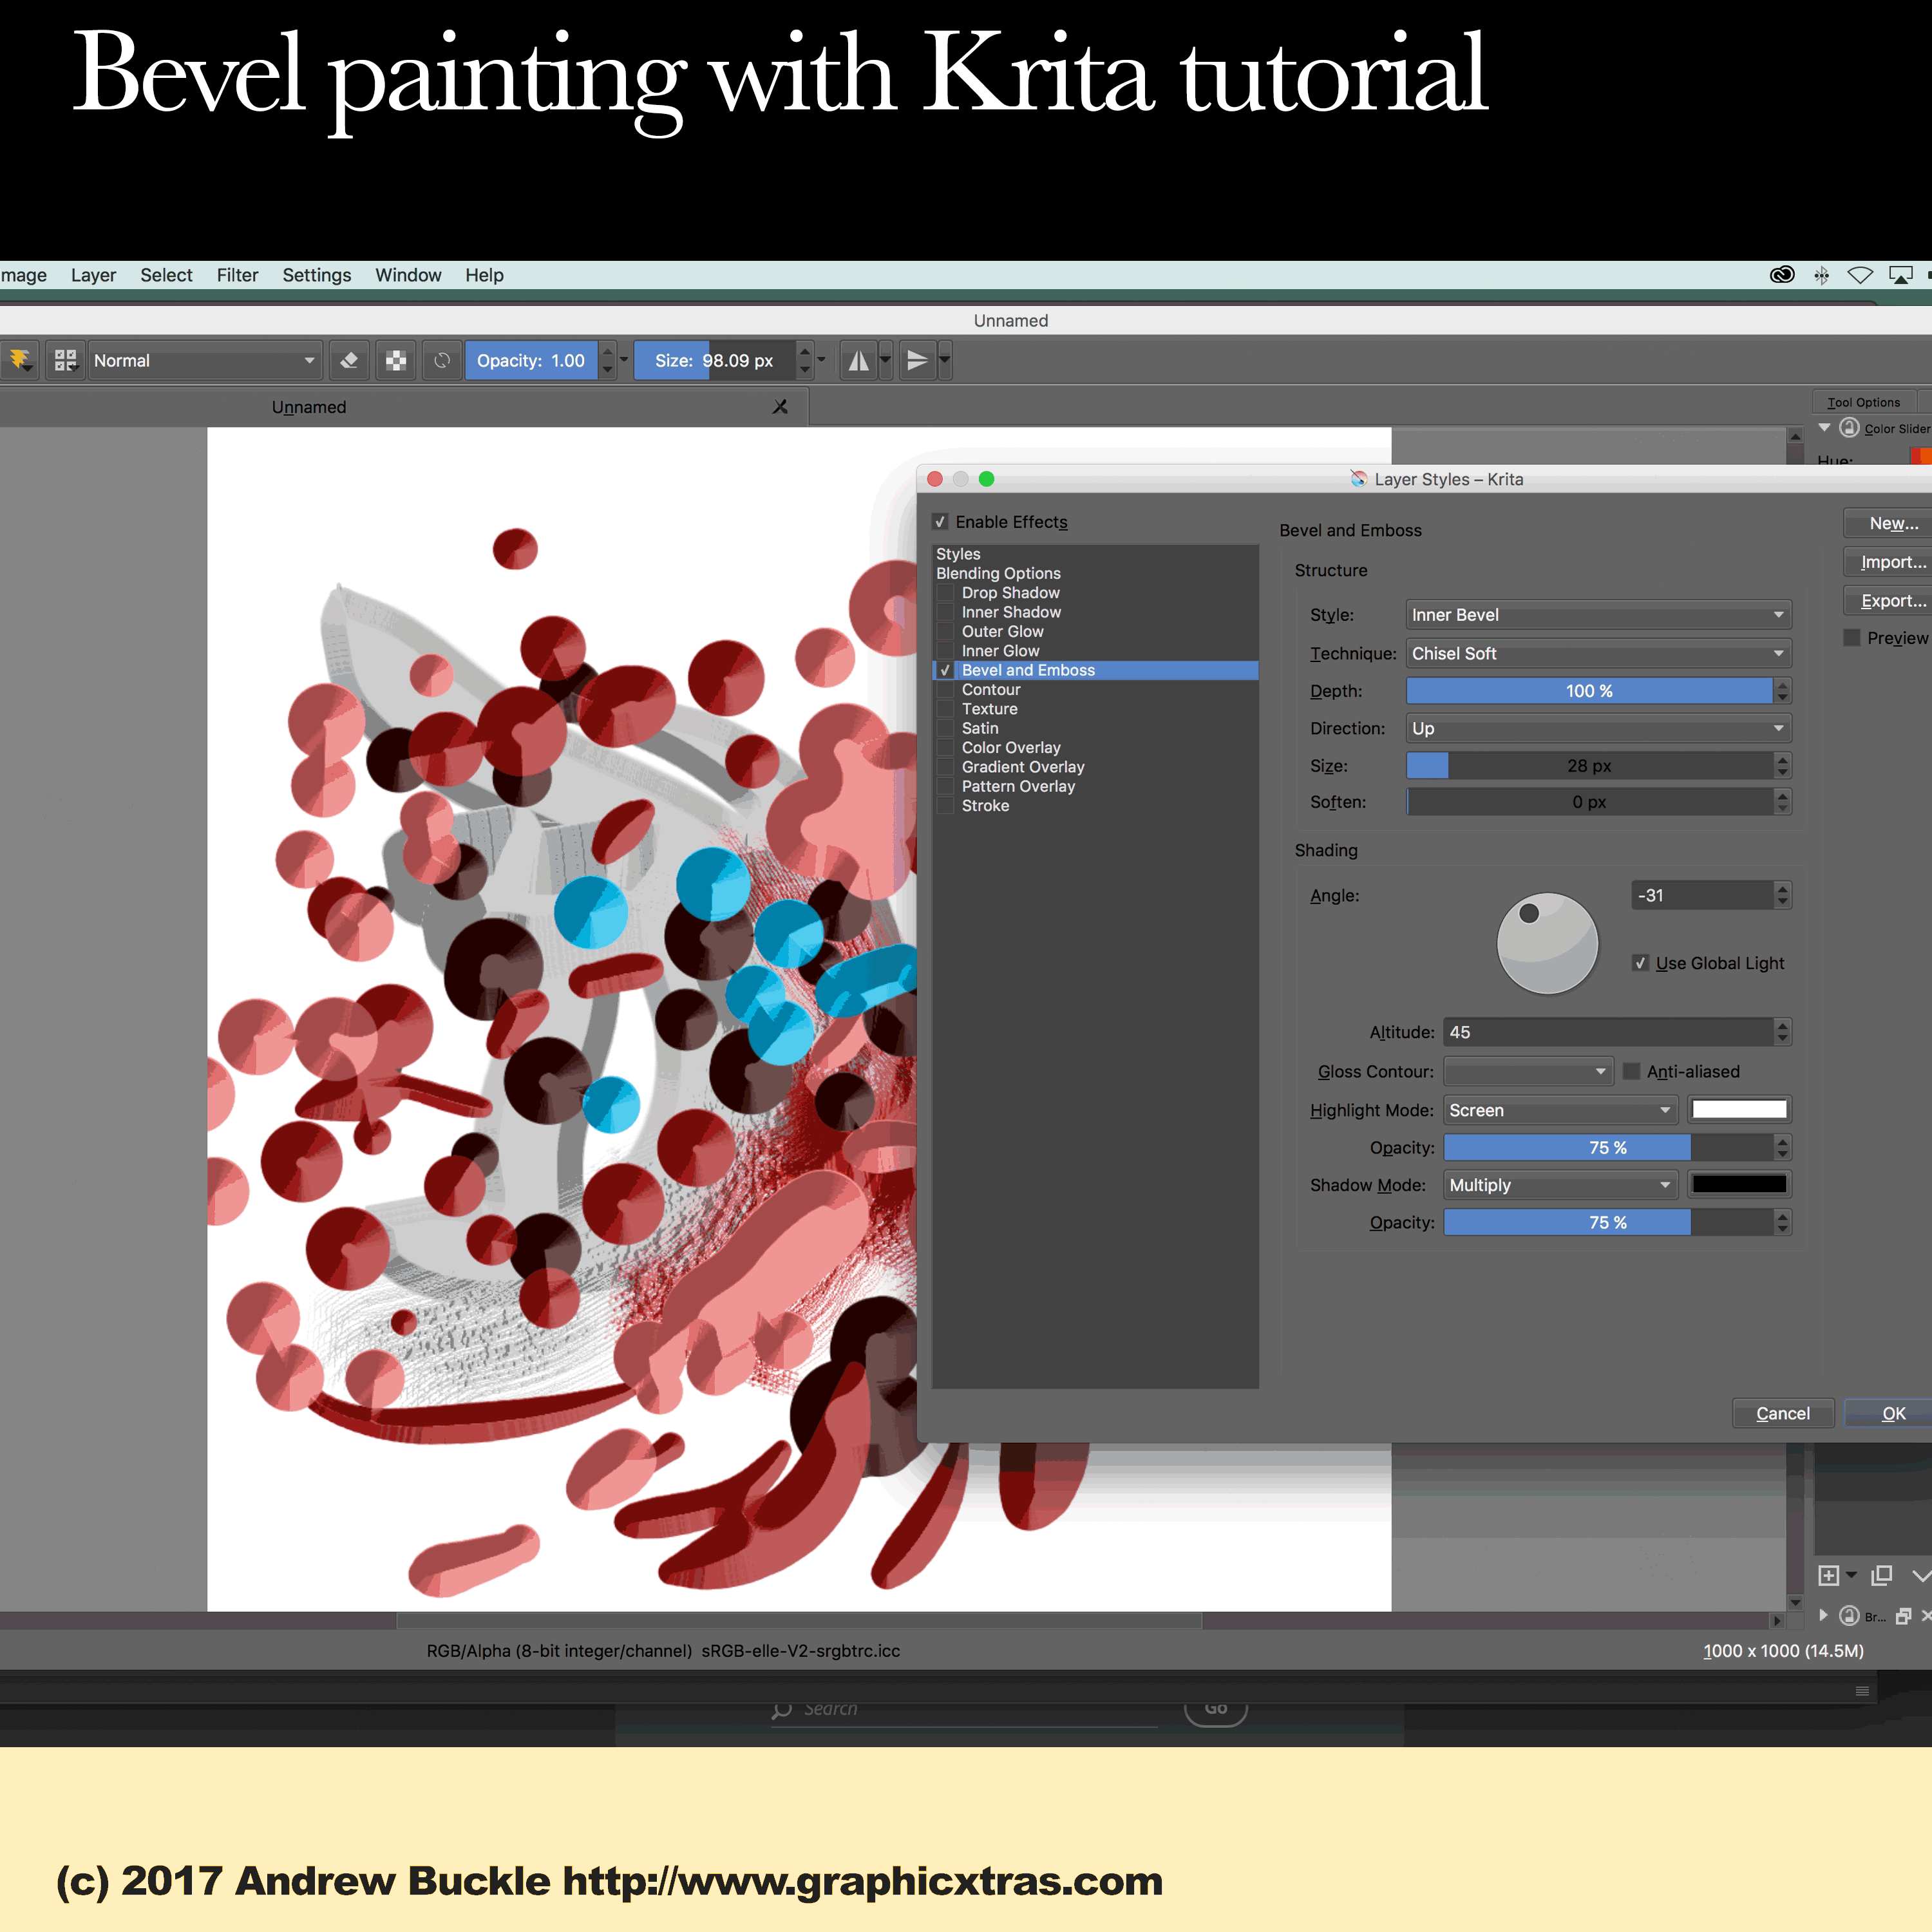Click the Creative Cloud menu bar icon
1932x1932 pixels.
(1782, 275)
